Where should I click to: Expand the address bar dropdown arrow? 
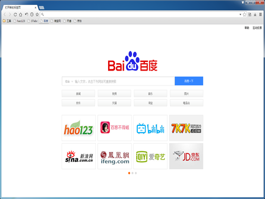tap(240, 14)
